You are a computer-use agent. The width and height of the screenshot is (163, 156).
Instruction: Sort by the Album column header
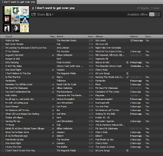pyautogui.click(x=110, y=37)
